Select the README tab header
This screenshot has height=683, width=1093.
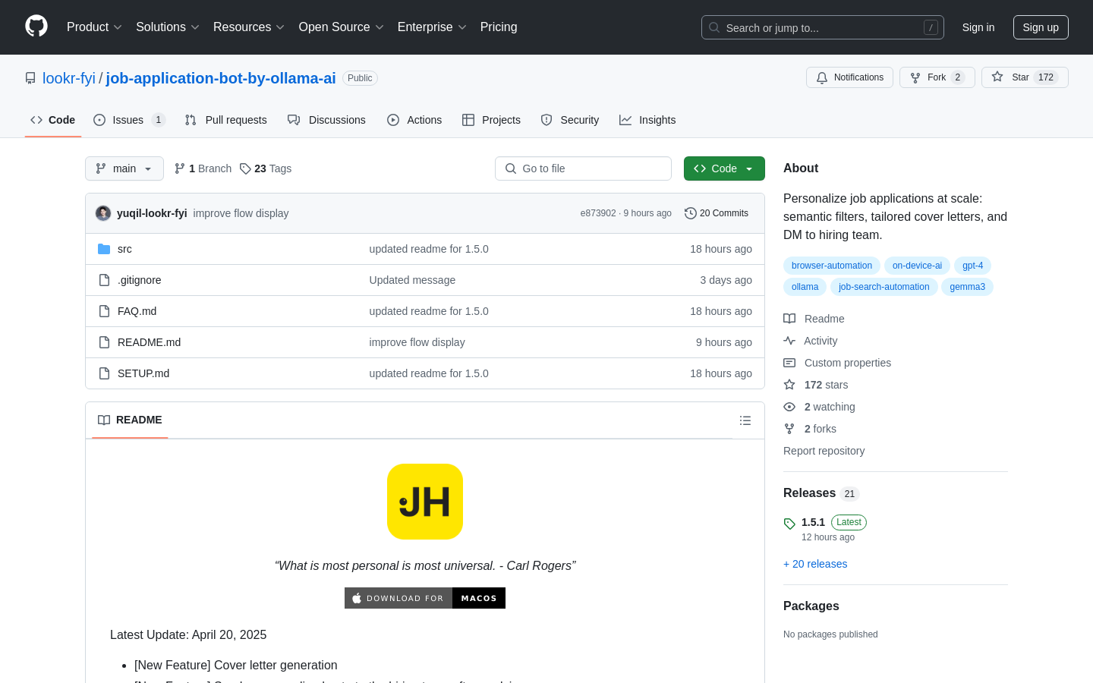130,420
